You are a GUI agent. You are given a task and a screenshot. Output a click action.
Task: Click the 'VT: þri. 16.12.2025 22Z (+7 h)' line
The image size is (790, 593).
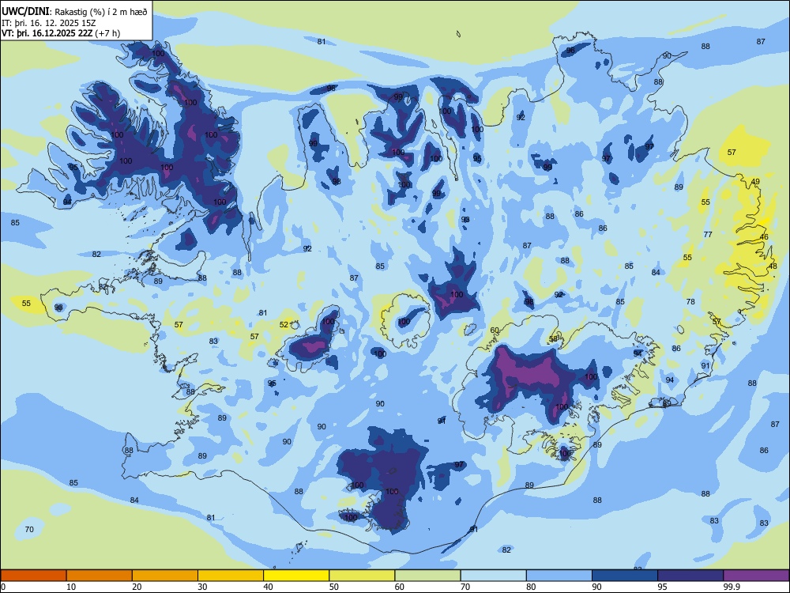tap(61, 33)
